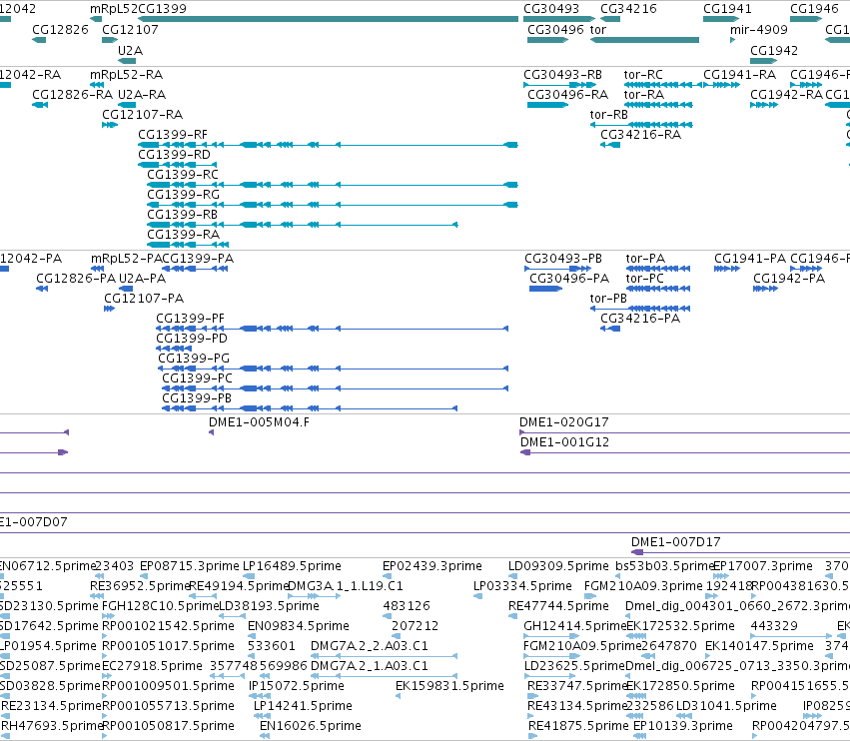Open transcript mRpL52-RA

point(126,74)
